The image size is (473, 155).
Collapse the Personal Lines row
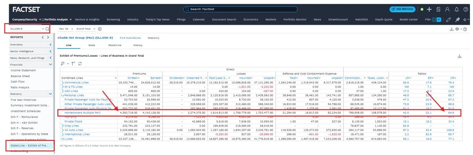(62, 95)
